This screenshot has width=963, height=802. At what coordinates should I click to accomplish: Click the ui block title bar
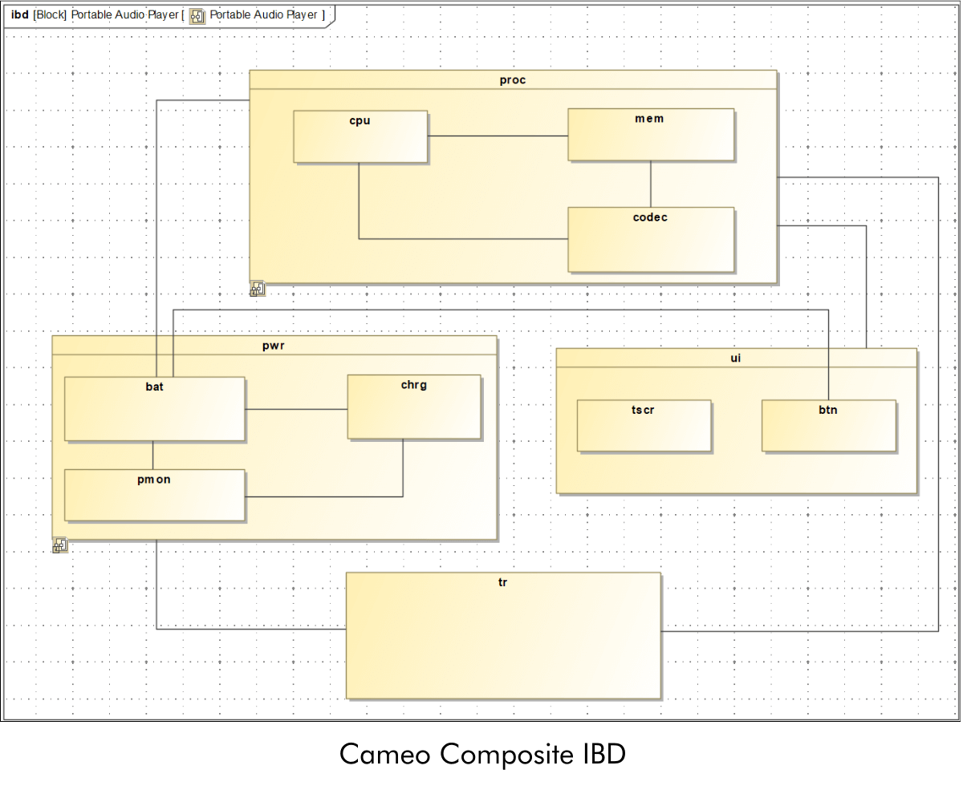pyautogui.click(x=735, y=358)
